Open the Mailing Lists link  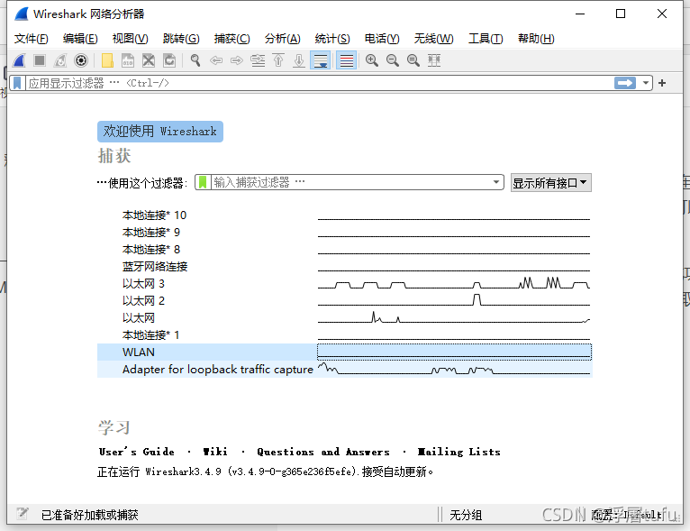(x=459, y=452)
